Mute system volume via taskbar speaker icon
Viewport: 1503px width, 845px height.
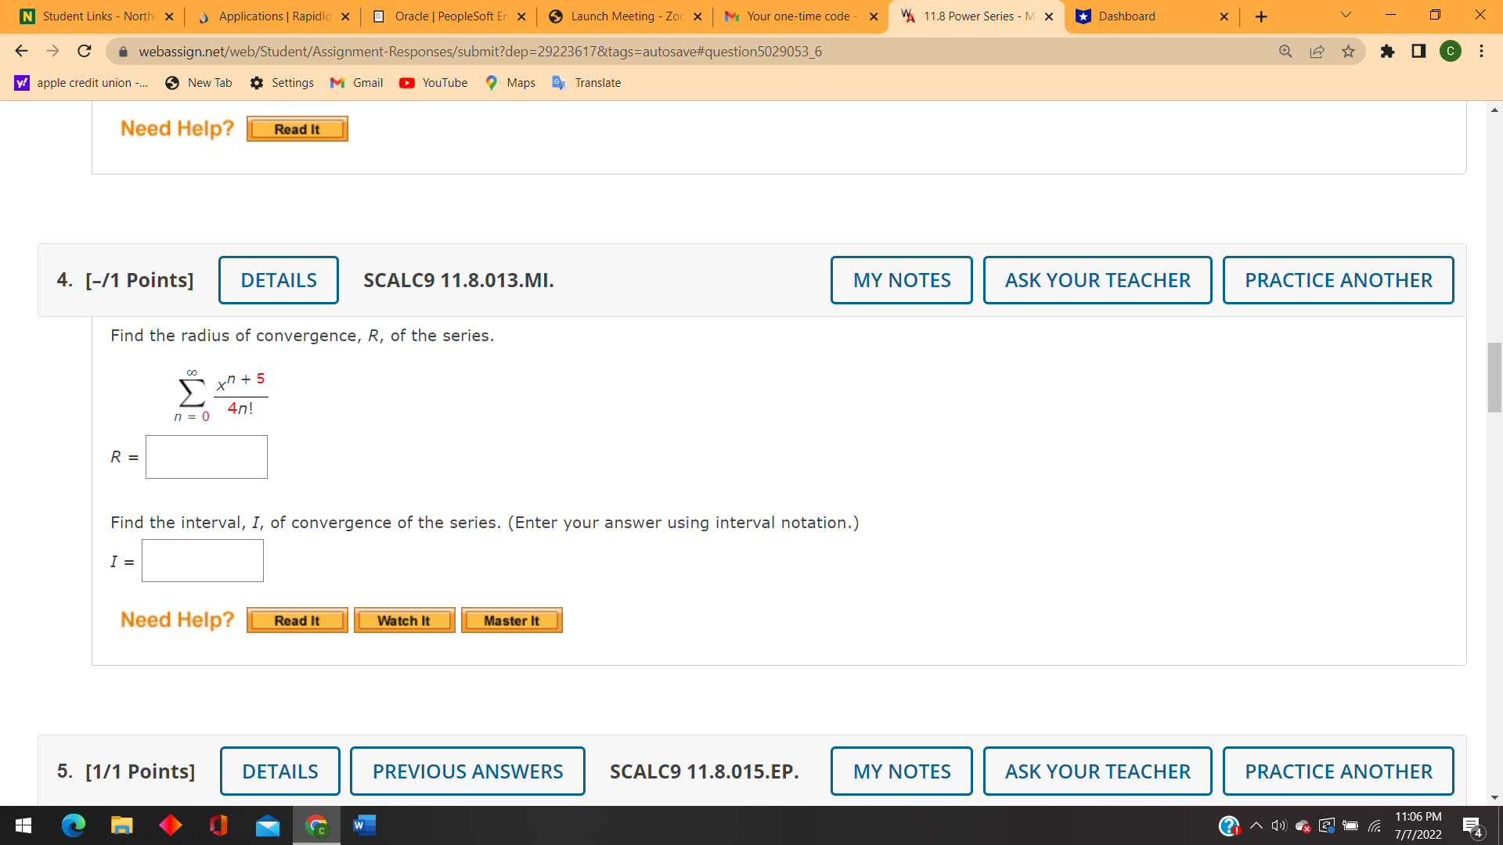tap(1278, 825)
